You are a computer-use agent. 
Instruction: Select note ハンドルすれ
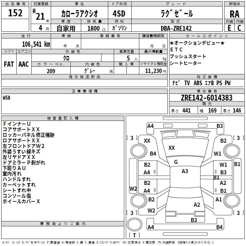pos(17,179)
